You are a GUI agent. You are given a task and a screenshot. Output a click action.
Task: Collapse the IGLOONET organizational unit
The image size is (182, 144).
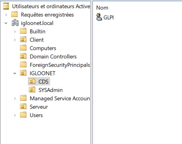click(x=15, y=73)
